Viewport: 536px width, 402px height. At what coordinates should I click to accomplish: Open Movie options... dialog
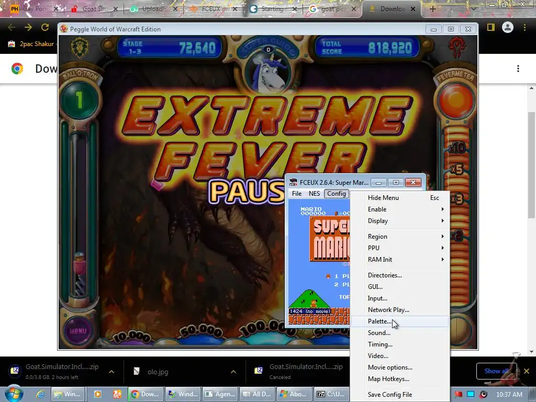400,367
